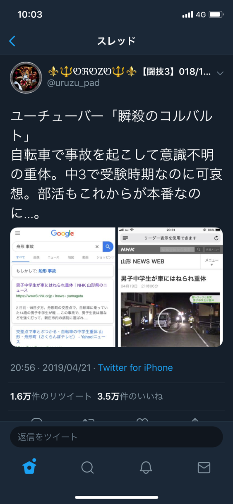Viewport: 233px width, 504px height.
Task: Tap the Twitter for iPhone link
Action: coord(135,367)
